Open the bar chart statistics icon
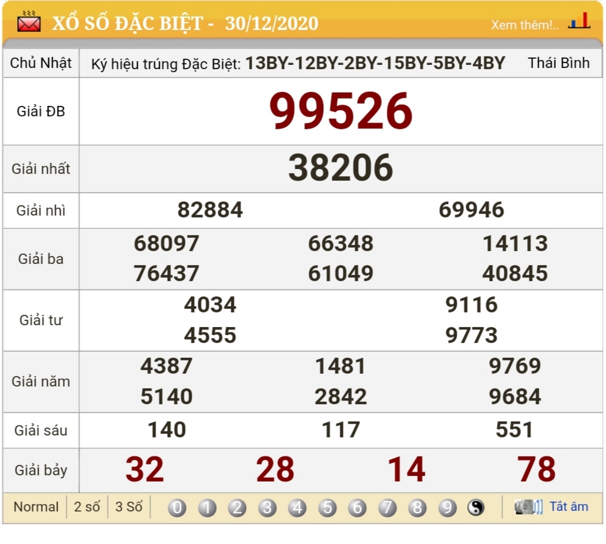The height and width of the screenshot is (544, 606). (578, 22)
